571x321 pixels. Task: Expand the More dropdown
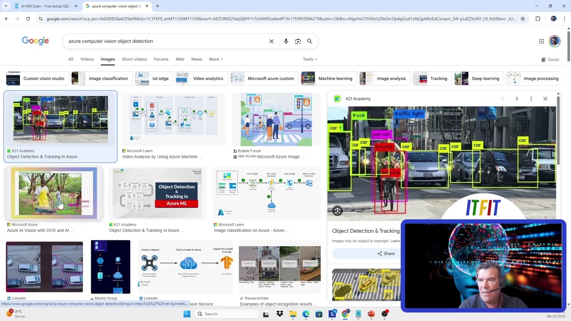[x=216, y=59]
